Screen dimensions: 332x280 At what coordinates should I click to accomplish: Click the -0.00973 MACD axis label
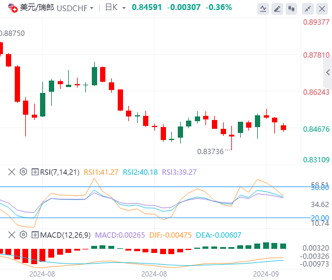pyautogui.click(x=314, y=264)
